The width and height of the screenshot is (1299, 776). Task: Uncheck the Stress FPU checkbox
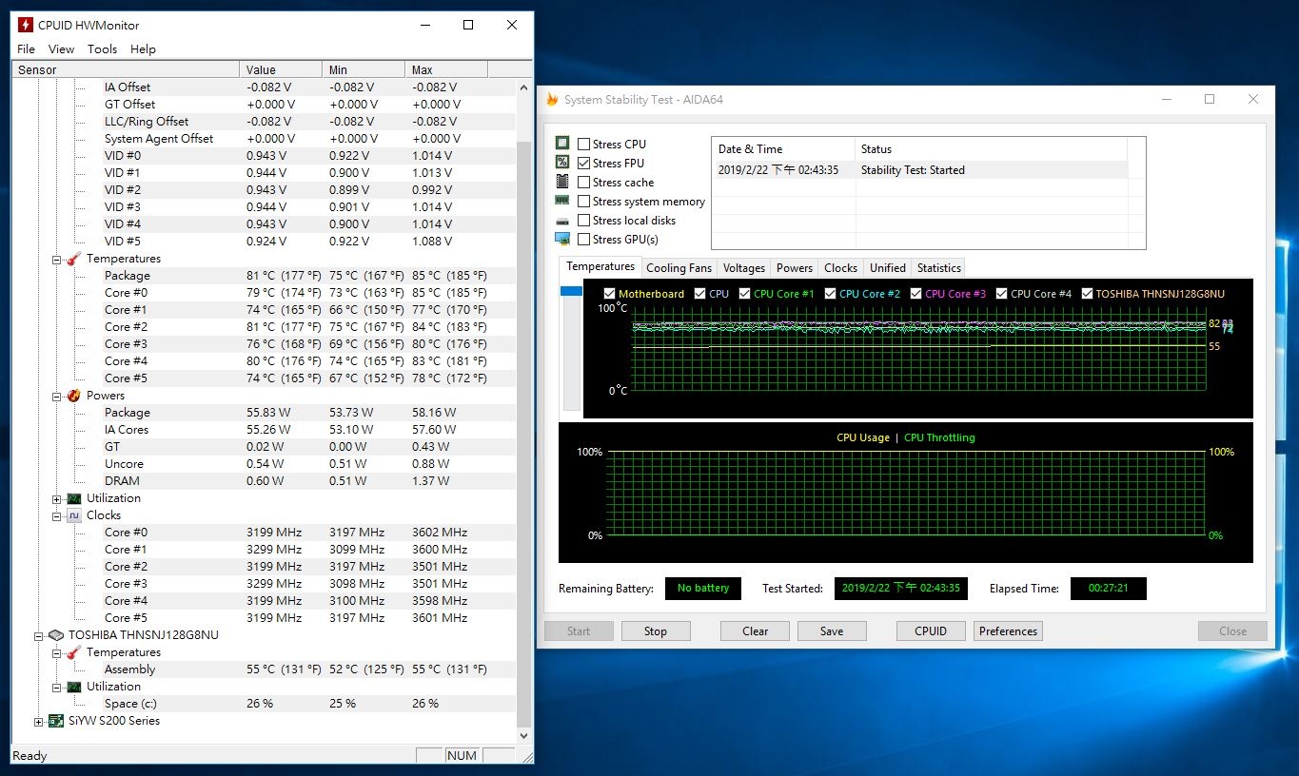click(584, 164)
